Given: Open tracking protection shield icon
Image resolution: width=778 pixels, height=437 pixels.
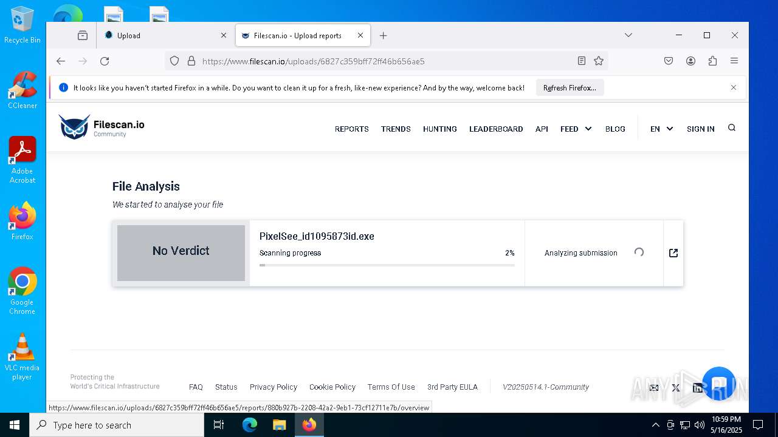Looking at the screenshot, I should coord(174,61).
